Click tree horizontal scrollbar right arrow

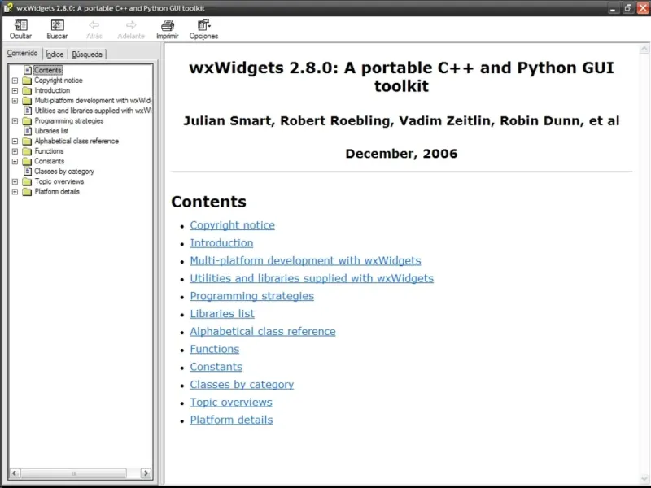(146, 473)
